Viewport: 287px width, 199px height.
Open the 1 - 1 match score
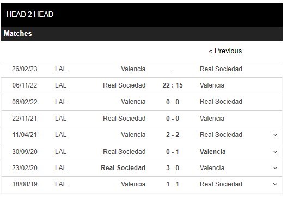click(173, 184)
